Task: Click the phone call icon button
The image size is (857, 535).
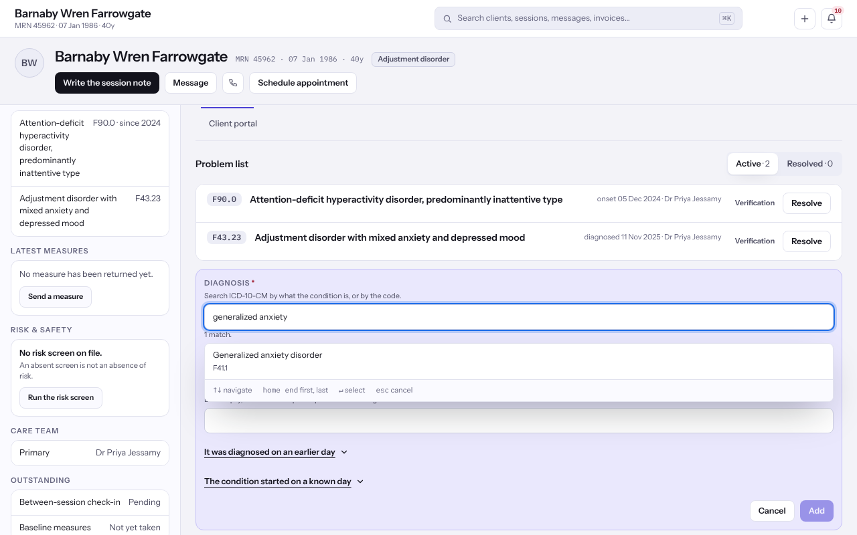Action: tap(233, 83)
